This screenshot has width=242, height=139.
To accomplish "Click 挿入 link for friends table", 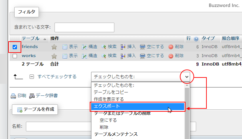I will pyautogui.click(x=132, y=47).
